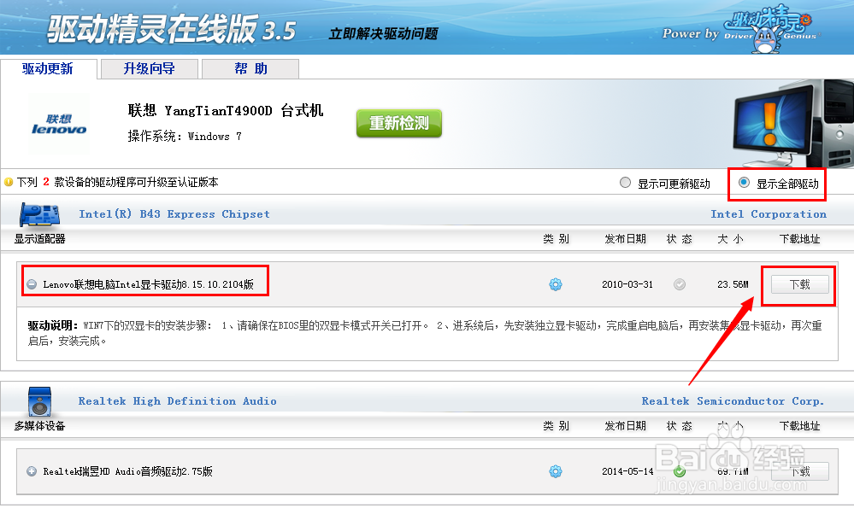Click the green 重新检测 button

398,124
